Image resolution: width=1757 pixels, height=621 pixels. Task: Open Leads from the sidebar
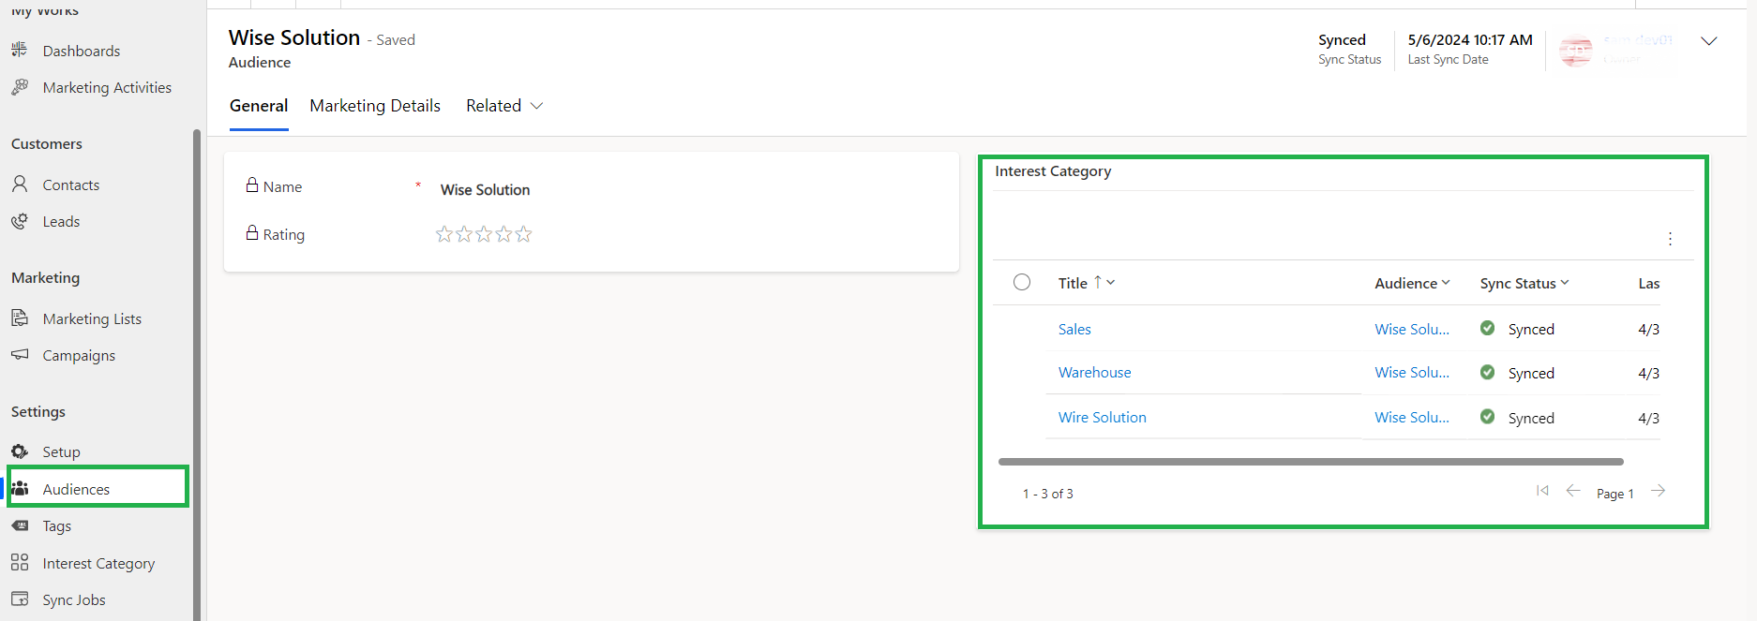61,221
